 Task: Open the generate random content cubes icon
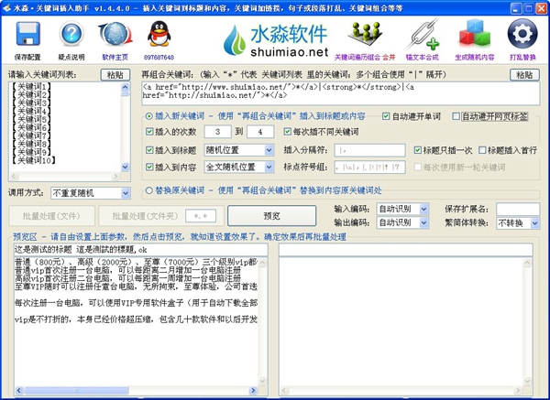tap(475, 34)
